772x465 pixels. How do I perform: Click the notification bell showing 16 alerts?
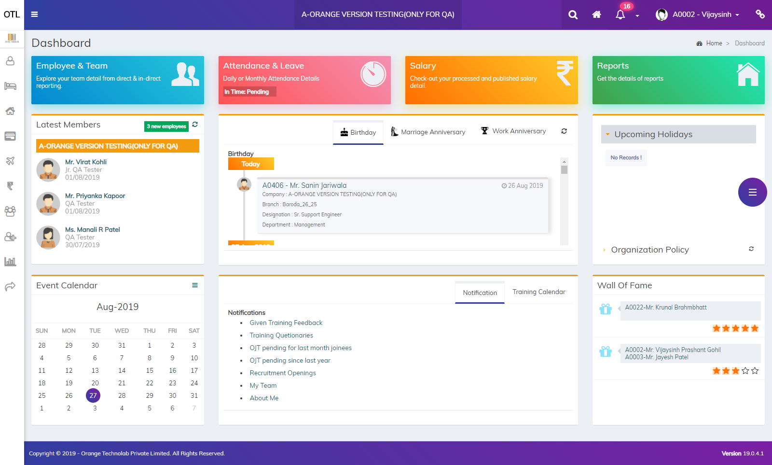[620, 14]
